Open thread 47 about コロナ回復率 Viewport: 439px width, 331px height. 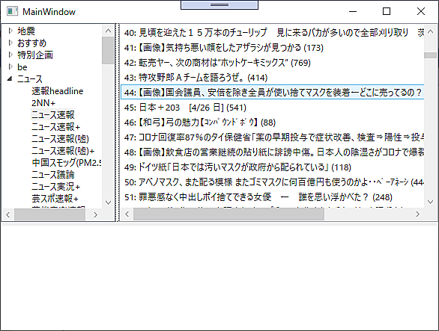[272, 137]
